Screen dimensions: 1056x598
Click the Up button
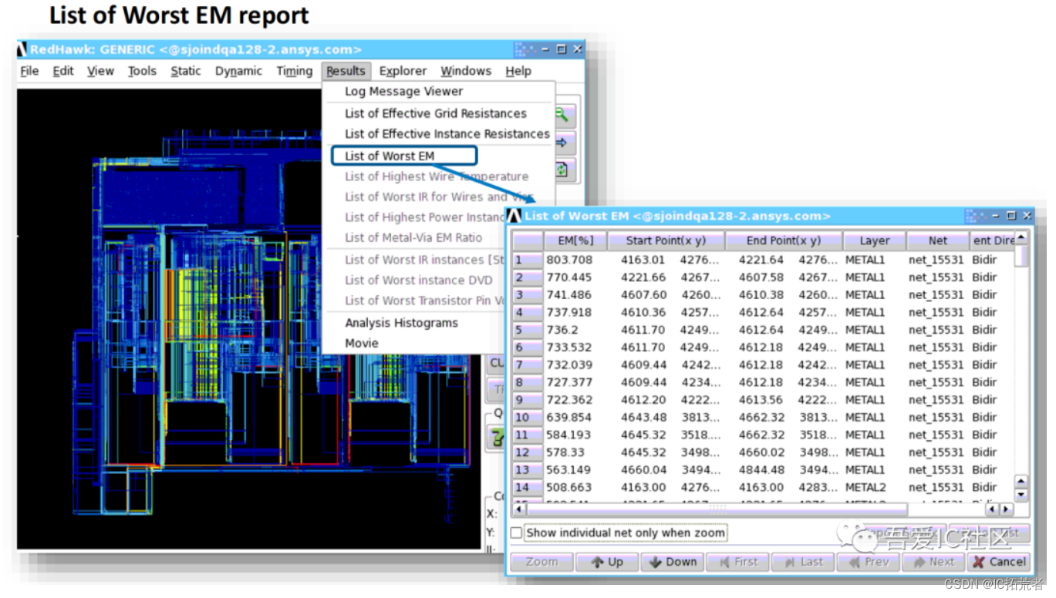click(607, 562)
